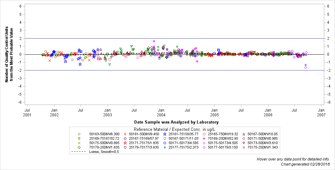Click the teal shield marker for 50167-50171/11.03
335x170 pixels.
pos(165,138)
